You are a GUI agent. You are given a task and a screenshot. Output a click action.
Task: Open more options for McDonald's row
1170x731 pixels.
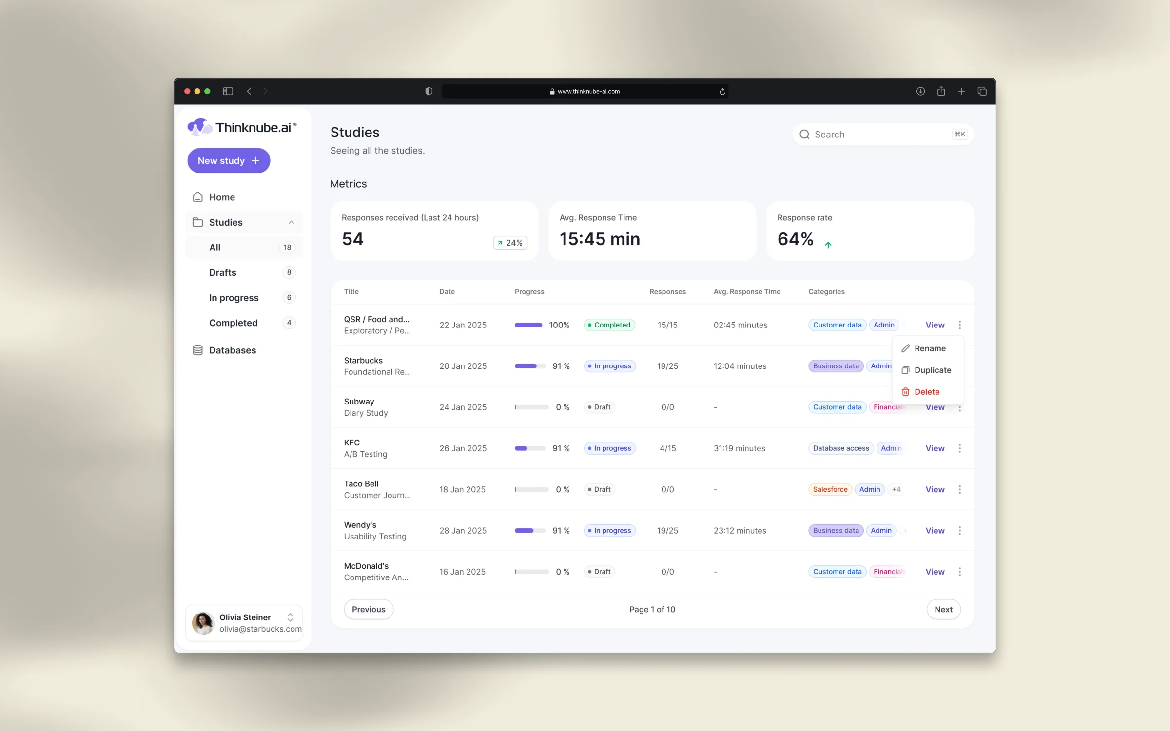(x=959, y=572)
